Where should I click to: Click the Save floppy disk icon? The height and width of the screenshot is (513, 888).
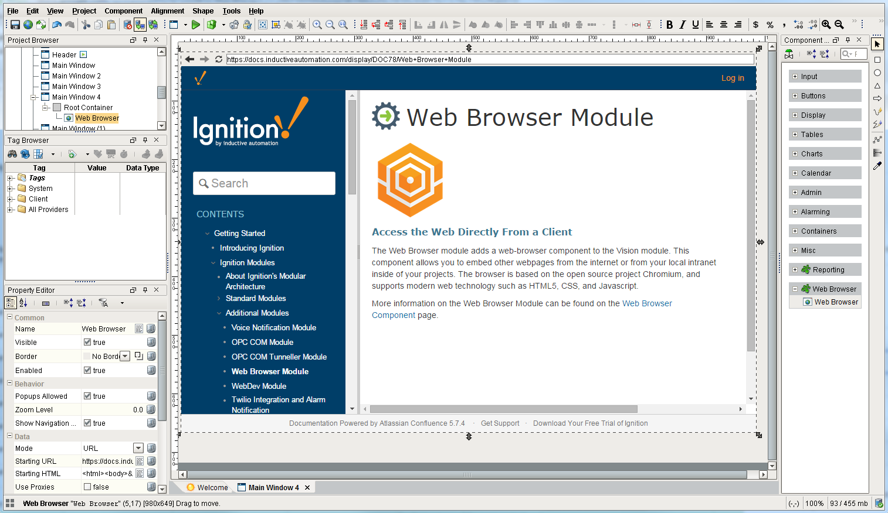click(x=15, y=25)
